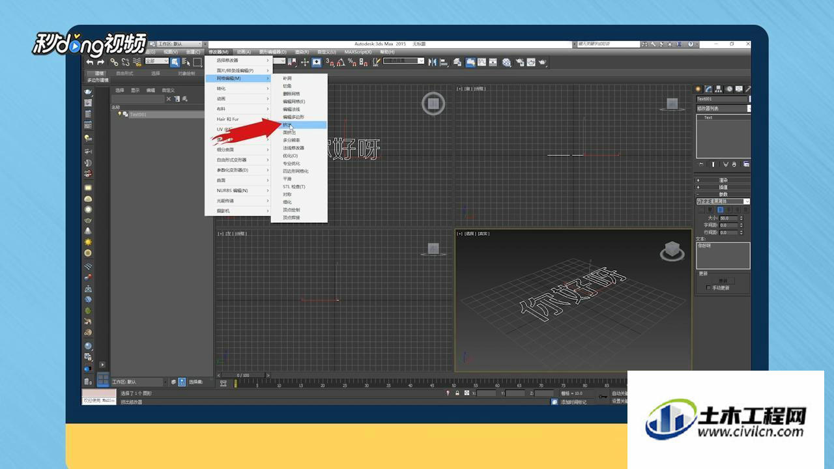Choose the rectangular selection region tool
Image resolution: width=834 pixels, height=469 pixels.
point(197,62)
